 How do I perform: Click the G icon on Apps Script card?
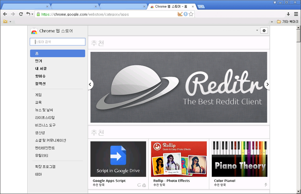pyautogui.click(x=139, y=185)
